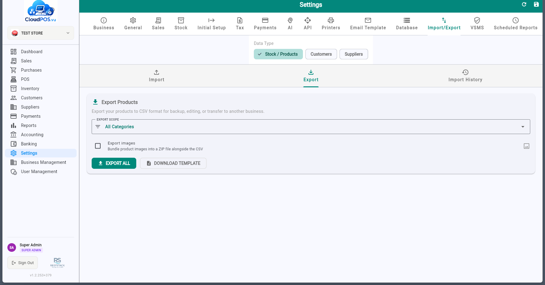Open Accounting from the sidebar
The image size is (545, 285).
click(x=41, y=135)
